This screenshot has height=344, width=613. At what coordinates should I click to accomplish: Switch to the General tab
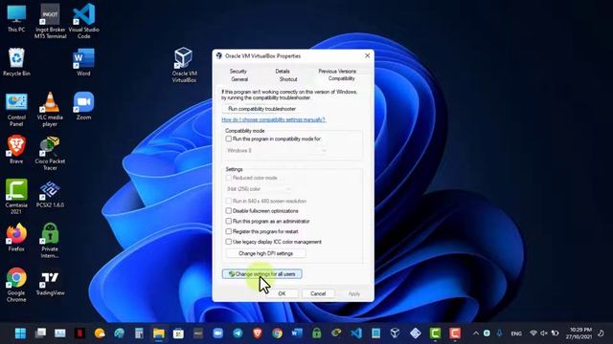point(239,79)
